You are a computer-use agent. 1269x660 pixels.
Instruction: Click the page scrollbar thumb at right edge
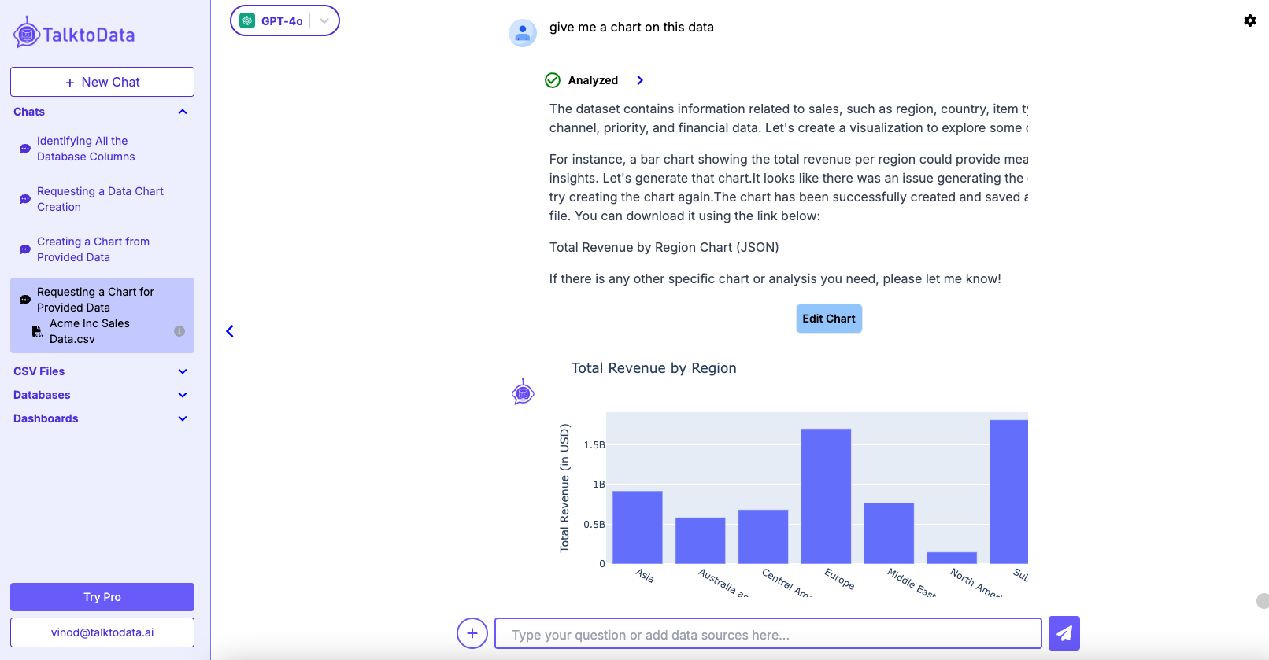(1263, 601)
